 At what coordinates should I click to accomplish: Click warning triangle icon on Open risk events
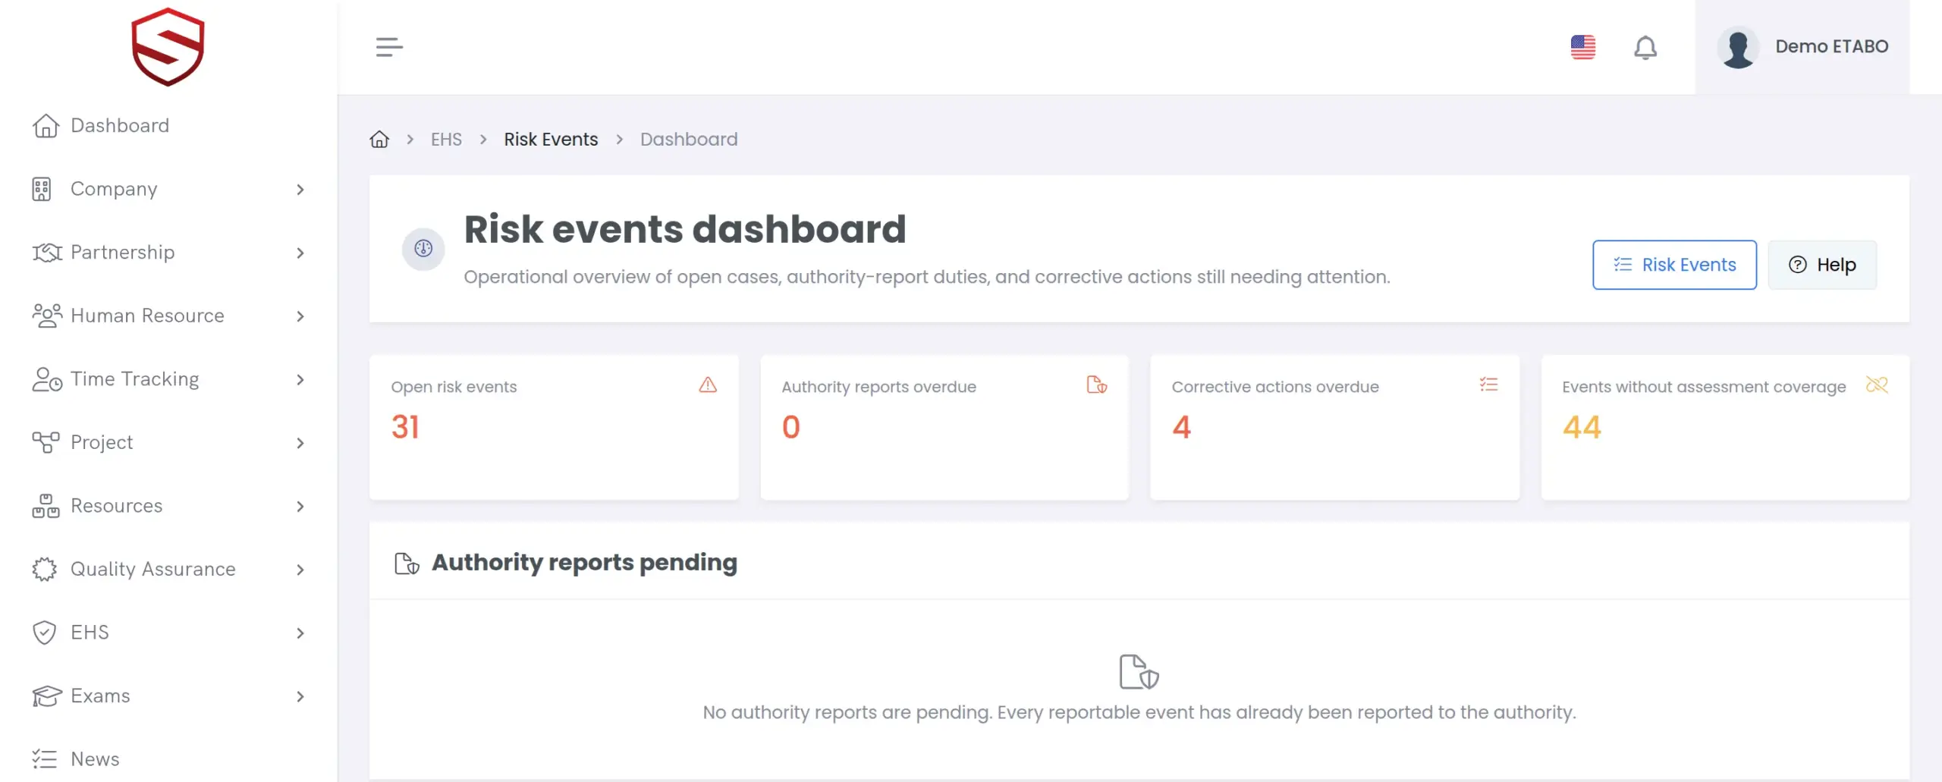708,385
